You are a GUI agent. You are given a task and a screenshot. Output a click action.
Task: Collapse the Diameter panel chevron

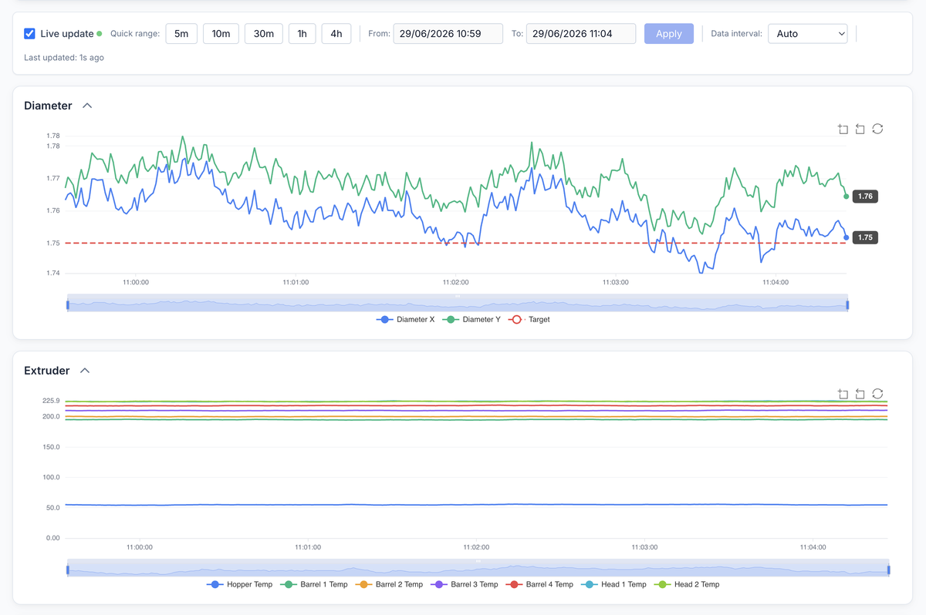pos(87,106)
